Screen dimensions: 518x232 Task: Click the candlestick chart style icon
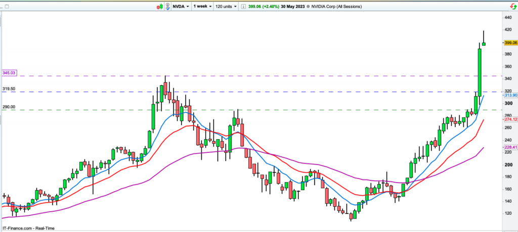(159, 7)
